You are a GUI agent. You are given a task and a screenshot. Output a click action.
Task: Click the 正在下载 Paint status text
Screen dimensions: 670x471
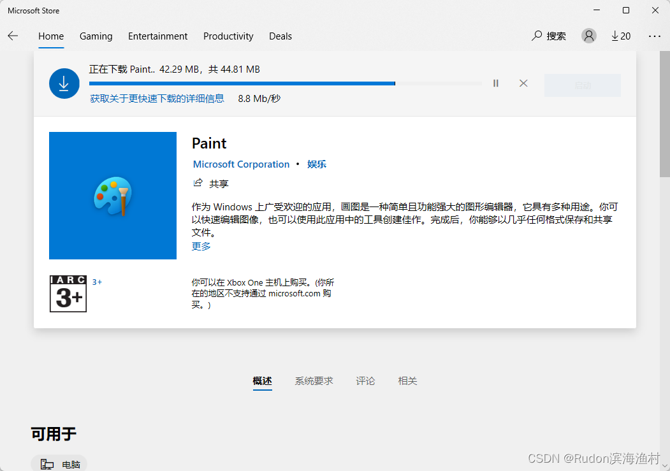click(174, 69)
